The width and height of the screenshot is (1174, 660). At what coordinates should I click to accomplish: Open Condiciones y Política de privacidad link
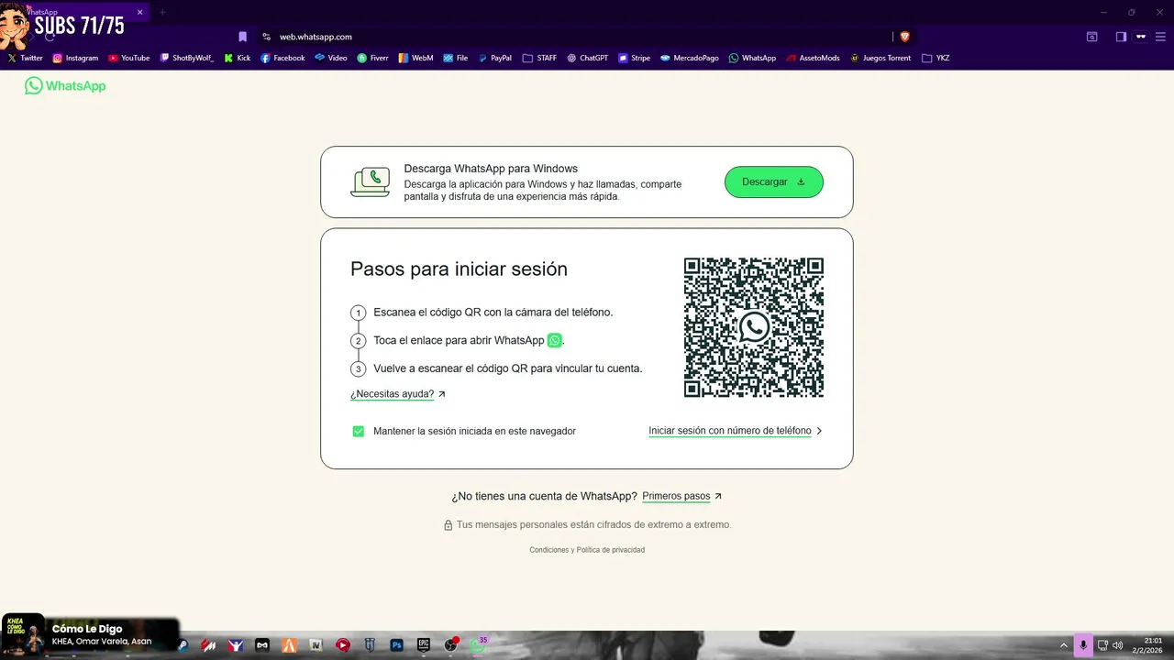(587, 550)
